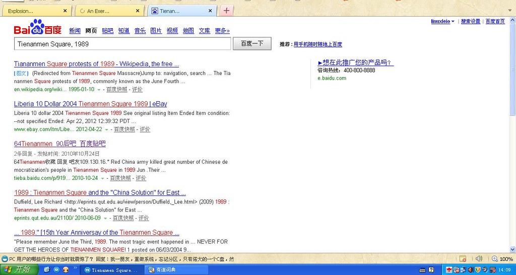516x275 pixels.
Task: Click the Windows 开始 Start button
Action: click(19, 270)
